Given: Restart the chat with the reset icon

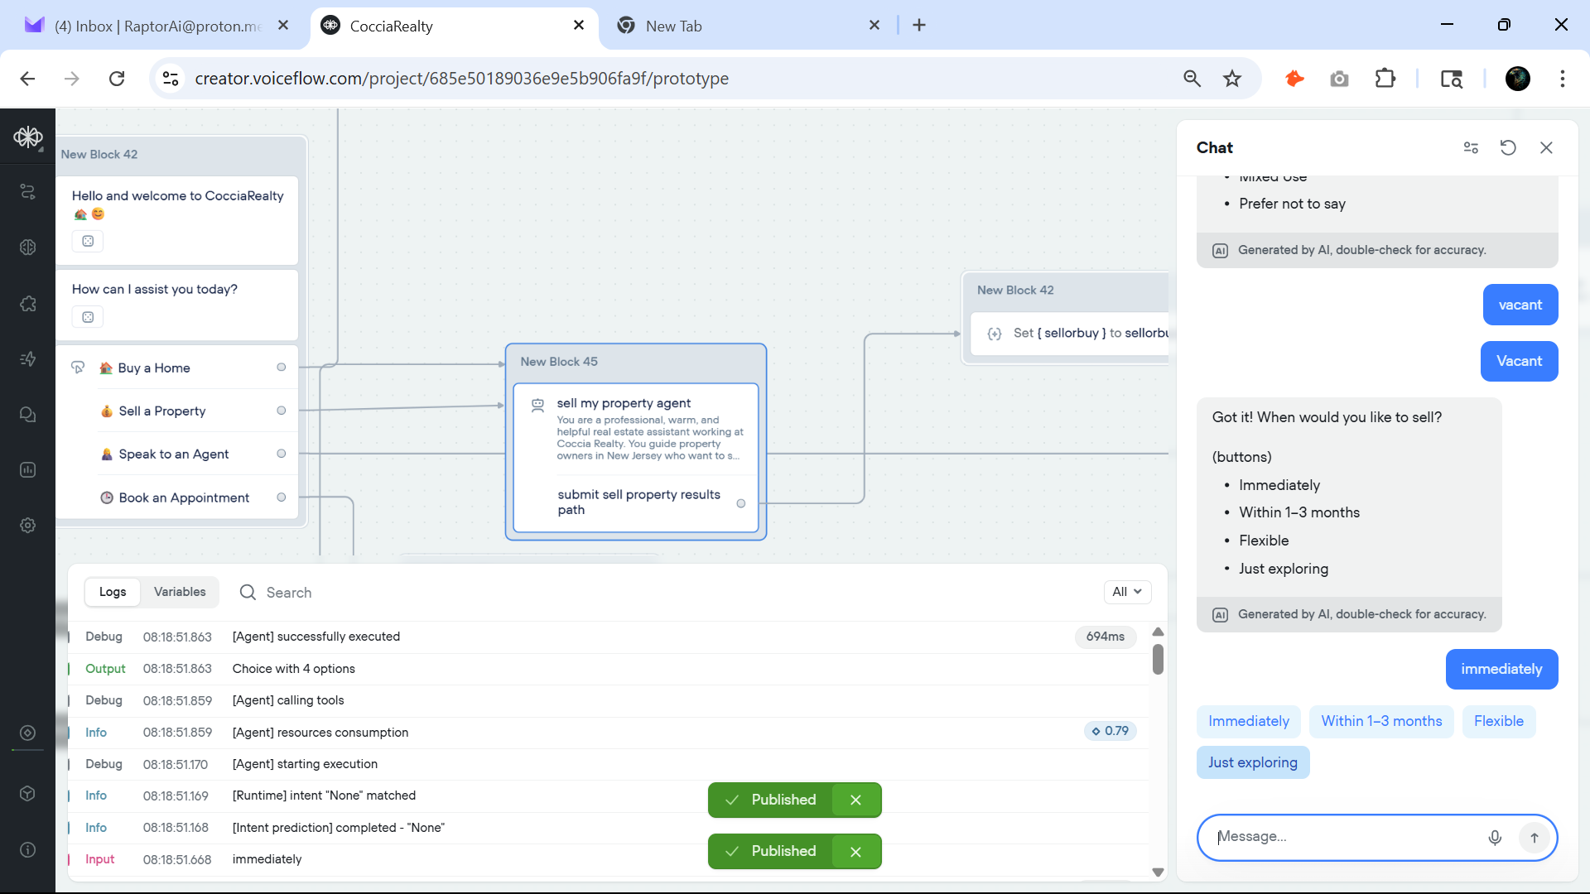Looking at the screenshot, I should [1508, 147].
